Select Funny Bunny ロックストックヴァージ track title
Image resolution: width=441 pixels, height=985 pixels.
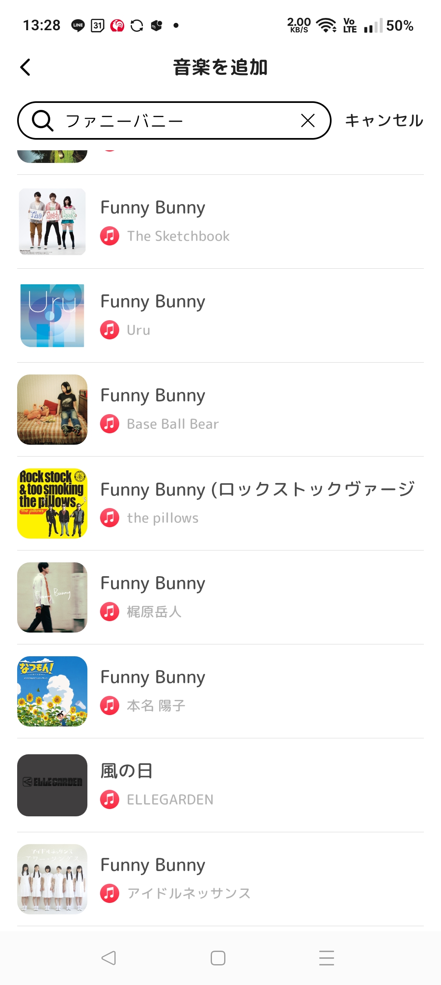click(x=257, y=489)
